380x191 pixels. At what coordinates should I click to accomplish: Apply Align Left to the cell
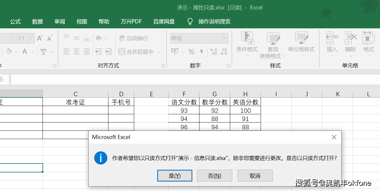[x=66, y=52]
